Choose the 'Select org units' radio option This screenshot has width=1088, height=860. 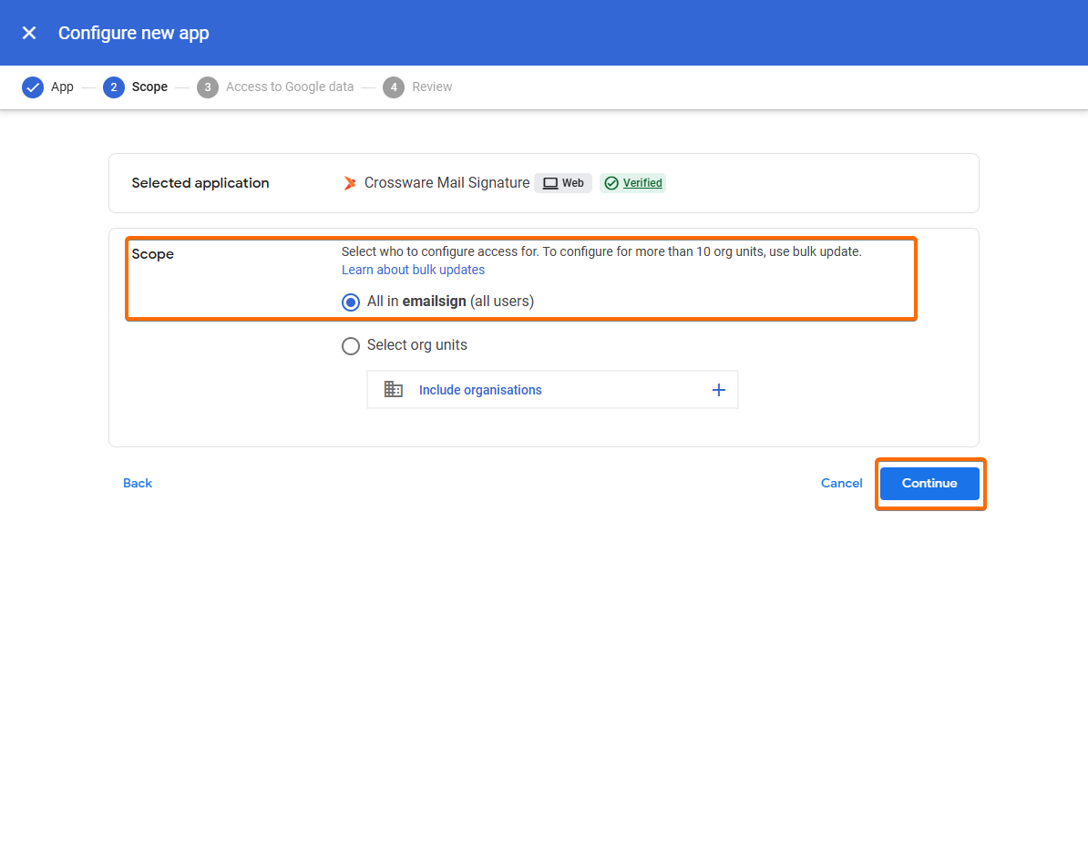pos(351,346)
